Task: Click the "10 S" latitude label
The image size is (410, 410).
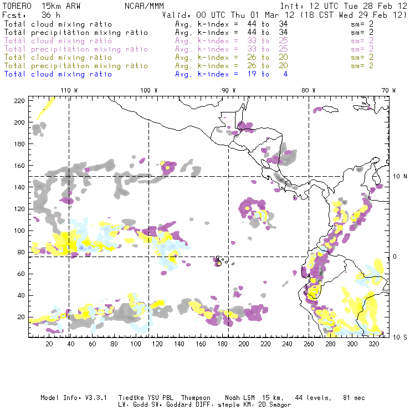Action: (400, 337)
